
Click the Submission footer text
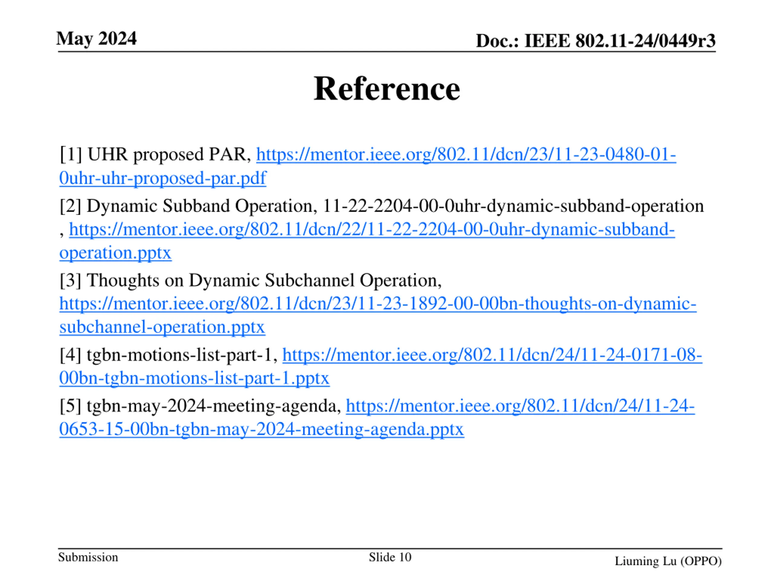click(x=88, y=557)
